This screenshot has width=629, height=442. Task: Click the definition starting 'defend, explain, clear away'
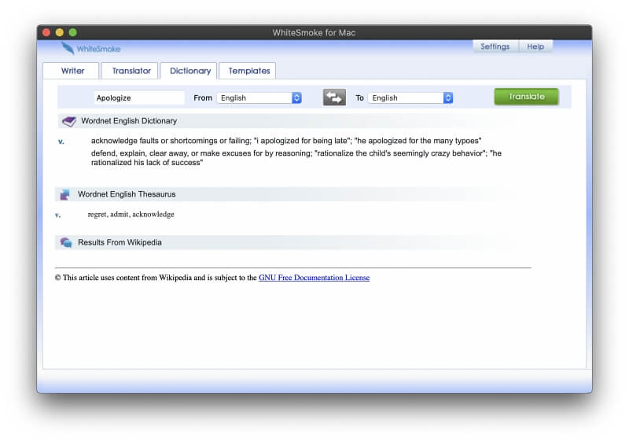296,157
